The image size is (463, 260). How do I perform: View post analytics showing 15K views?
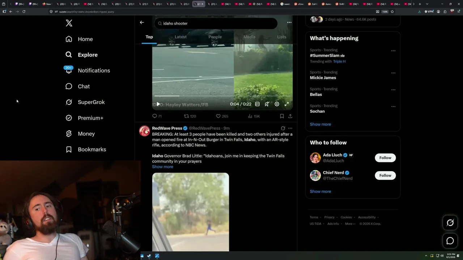(254, 116)
